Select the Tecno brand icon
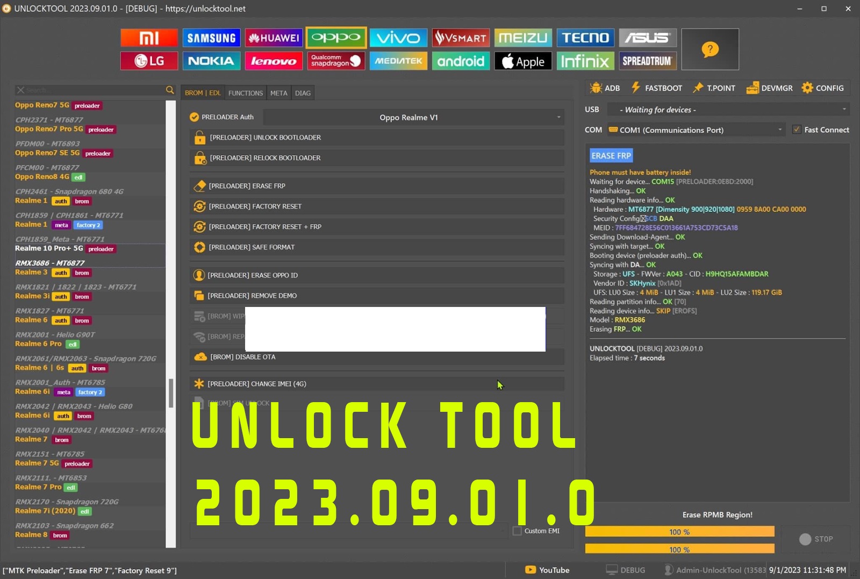 click(585, 38)
